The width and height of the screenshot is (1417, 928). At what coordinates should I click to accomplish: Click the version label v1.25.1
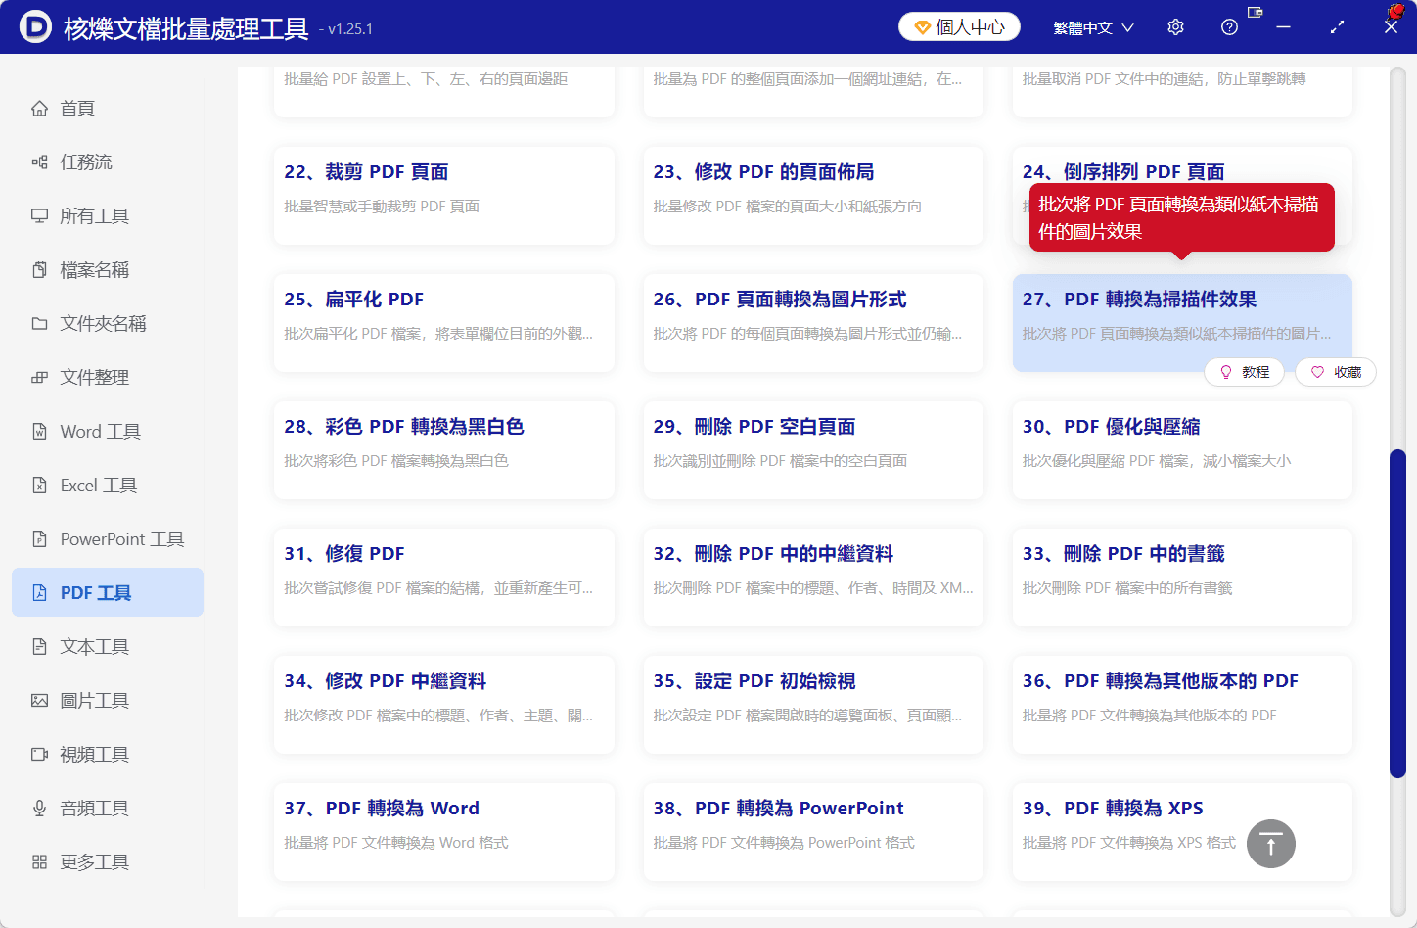click(x=350, y=29)
